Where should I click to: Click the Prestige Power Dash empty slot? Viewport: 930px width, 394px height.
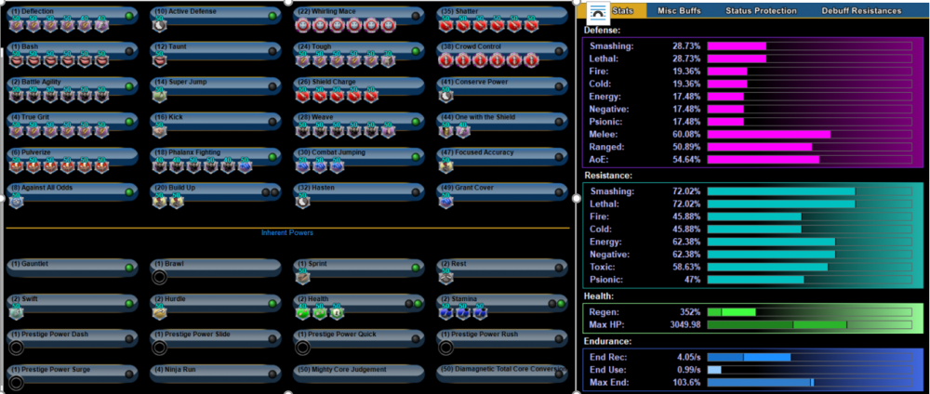pyautogui.click(x=17, y=348)
